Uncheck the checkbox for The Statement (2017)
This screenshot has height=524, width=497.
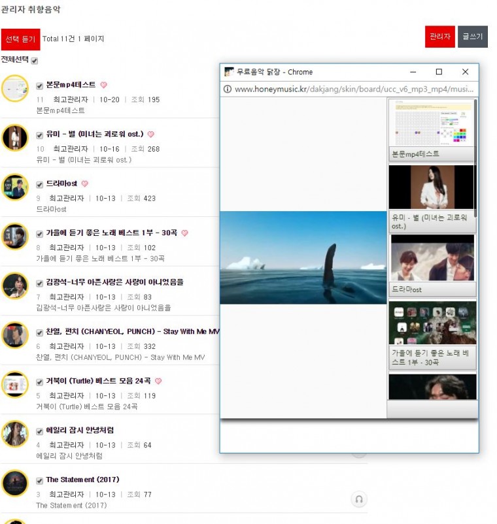pos(40,481)
